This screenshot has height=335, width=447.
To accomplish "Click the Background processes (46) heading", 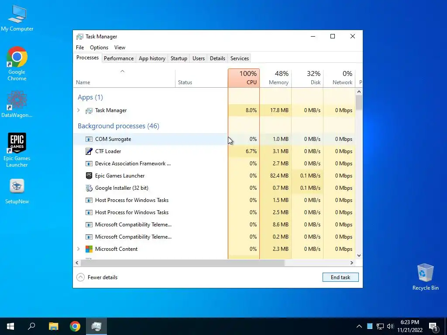I will coord(118,126).
